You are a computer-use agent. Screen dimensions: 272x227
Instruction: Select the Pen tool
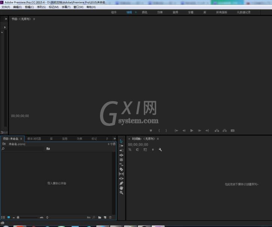coord(121,183)
